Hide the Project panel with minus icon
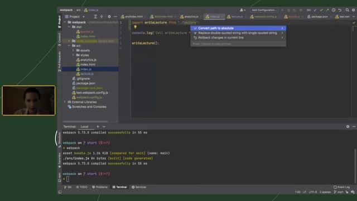 point(115,17)
